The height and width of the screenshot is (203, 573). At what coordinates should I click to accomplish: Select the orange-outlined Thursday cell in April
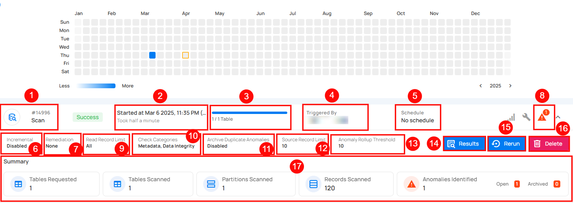pos(185,55)
